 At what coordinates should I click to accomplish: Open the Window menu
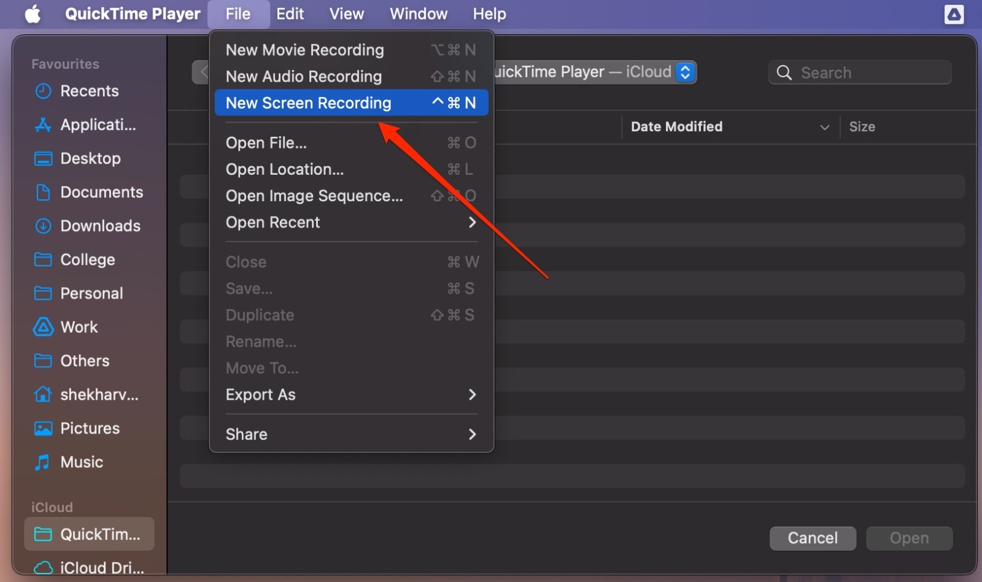[418, 13]
